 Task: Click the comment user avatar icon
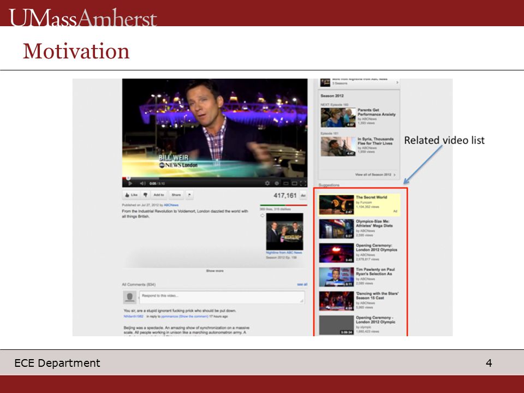pyautogui.click(x=130, y=297)
